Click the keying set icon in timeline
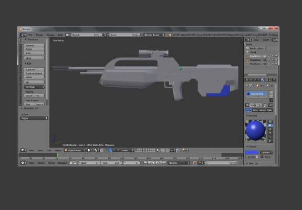302x210 pixels. [x=200, y=163]
